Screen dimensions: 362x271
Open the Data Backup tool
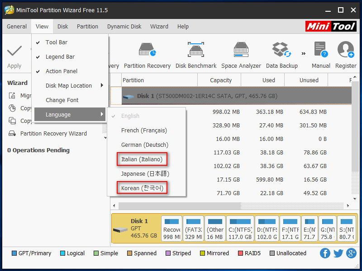pos(281,50)
